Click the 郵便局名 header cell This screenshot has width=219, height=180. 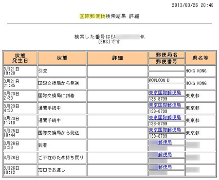[166, 55]
